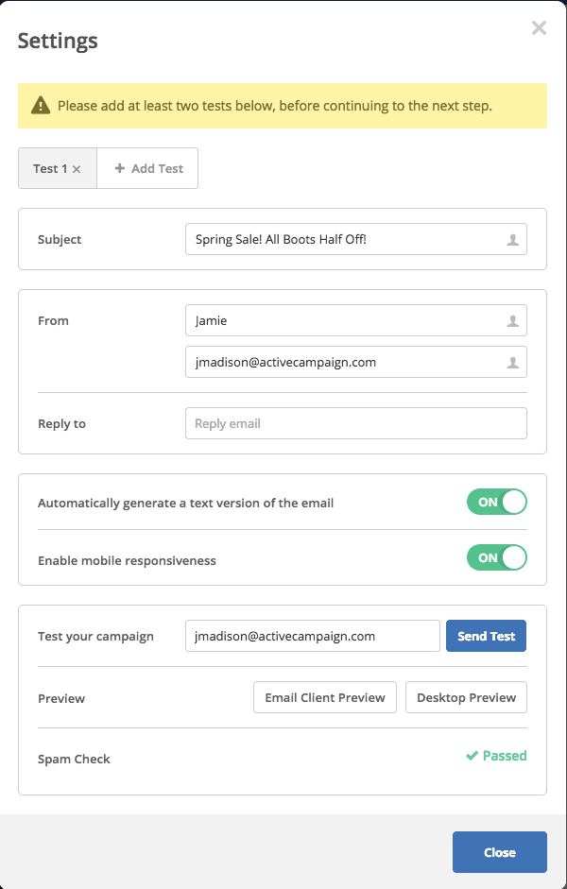Open Email Client Preview
The image size is (567, 889).
[x=325, y=697]
